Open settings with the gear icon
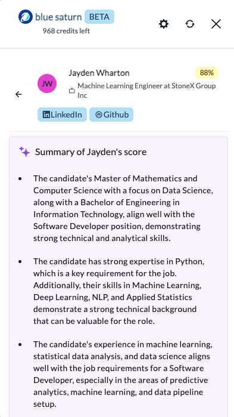This screenshot has height=417, width=234. coord(163,24)
